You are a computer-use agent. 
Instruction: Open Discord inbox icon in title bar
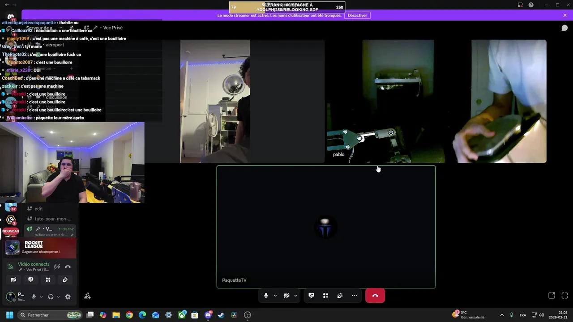pyautogui.click(x=520, y=5)
